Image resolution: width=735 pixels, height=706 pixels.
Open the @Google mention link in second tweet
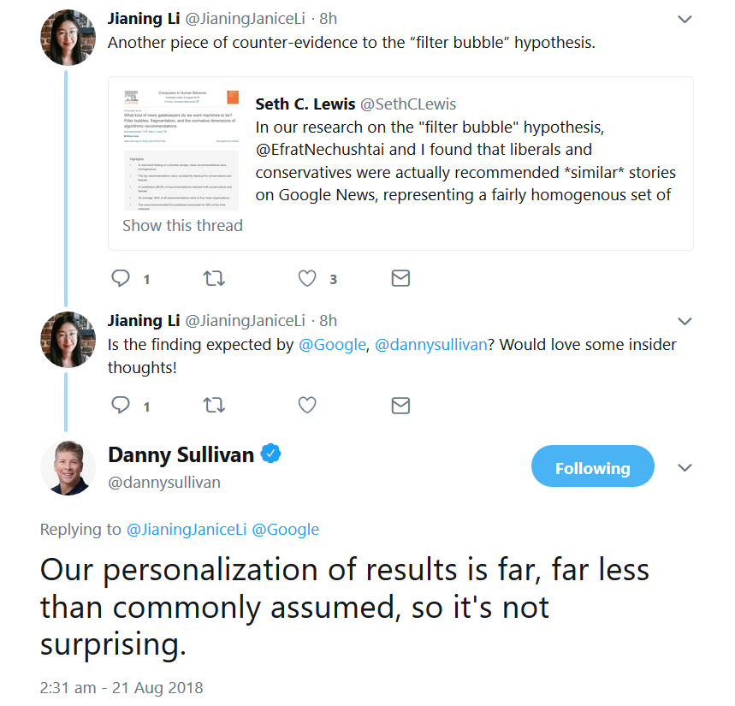331,344
